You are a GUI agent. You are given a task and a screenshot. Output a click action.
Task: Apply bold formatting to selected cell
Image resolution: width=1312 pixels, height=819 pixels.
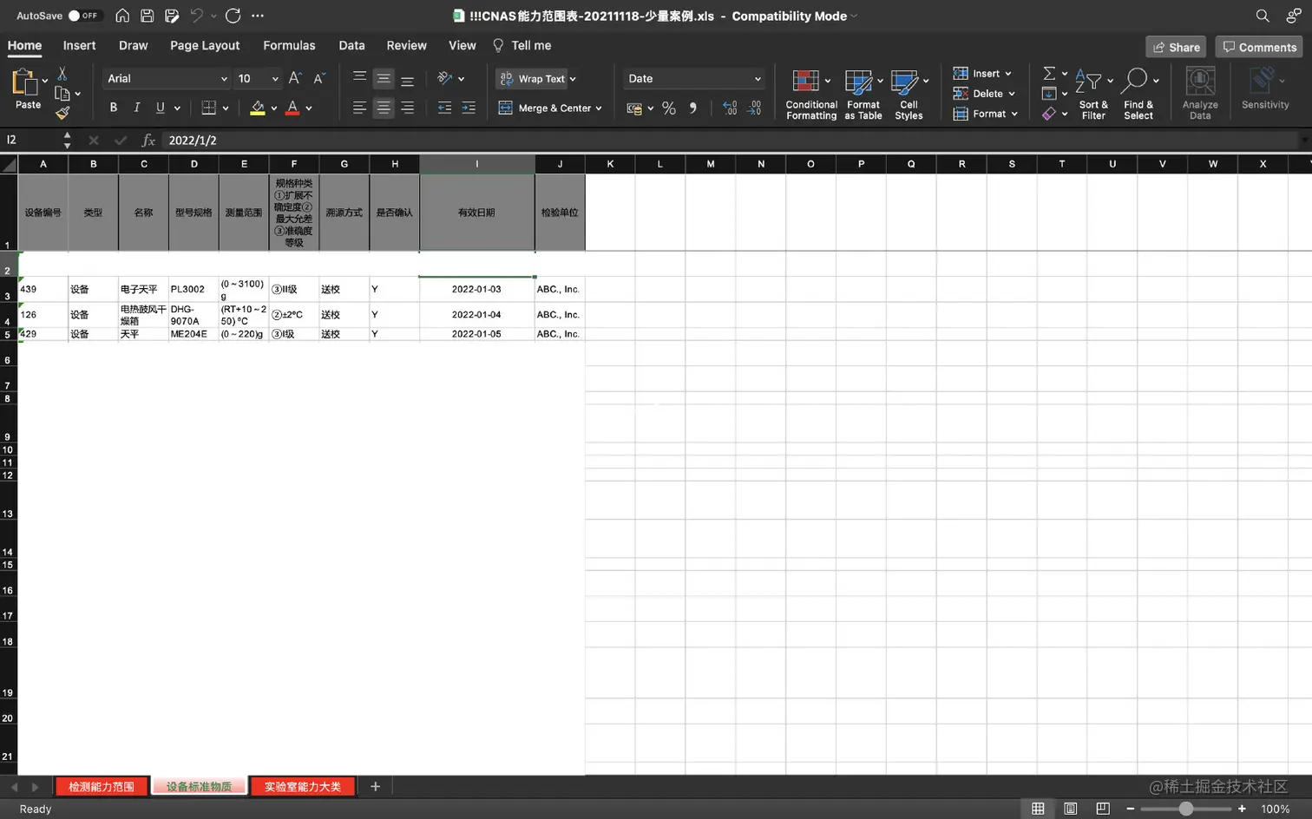(x=113, y=108)
